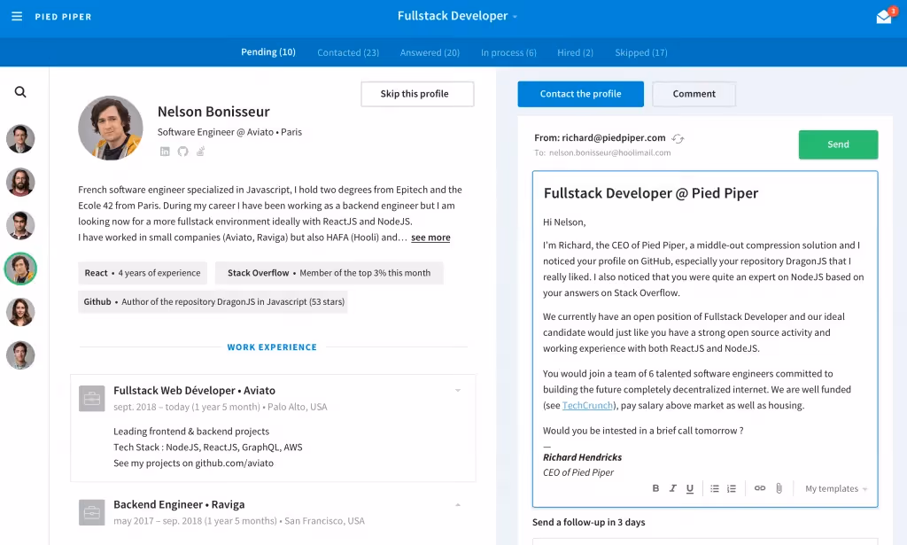Select the search magnifier icon

pos(21,91)
